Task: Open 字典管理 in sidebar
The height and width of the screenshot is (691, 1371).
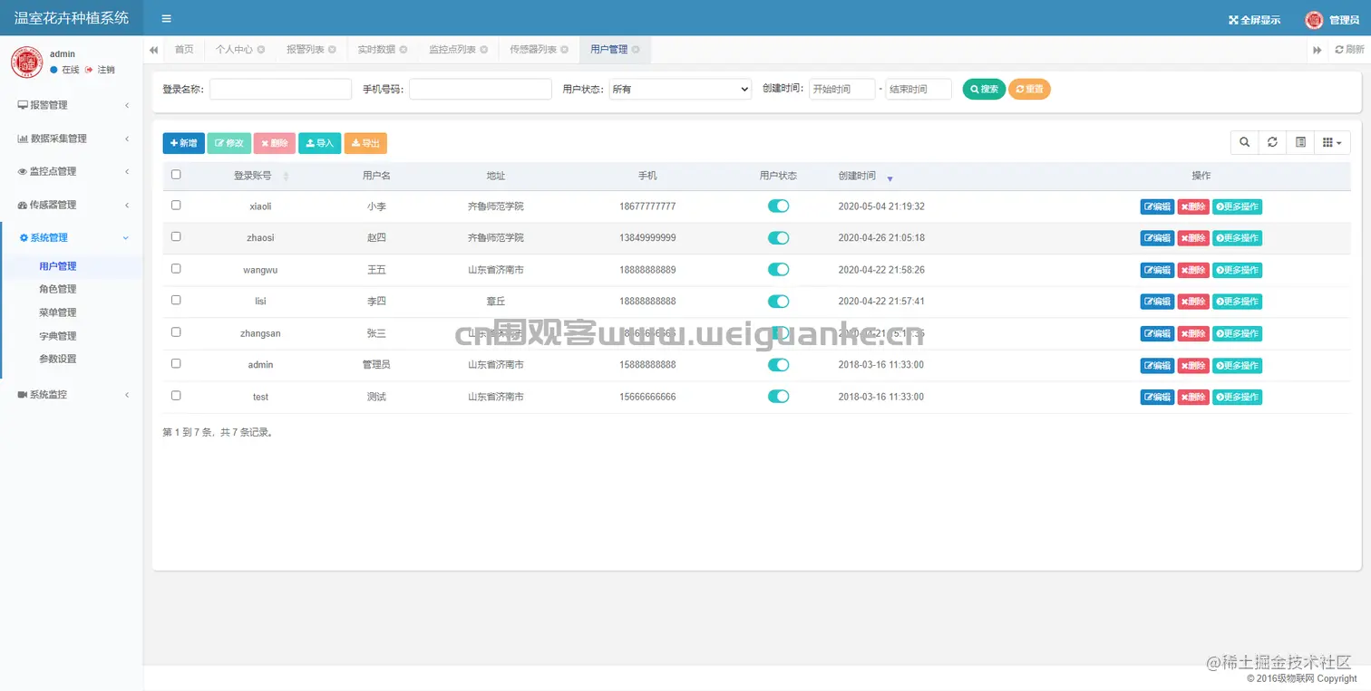Action: click(58, 336)
